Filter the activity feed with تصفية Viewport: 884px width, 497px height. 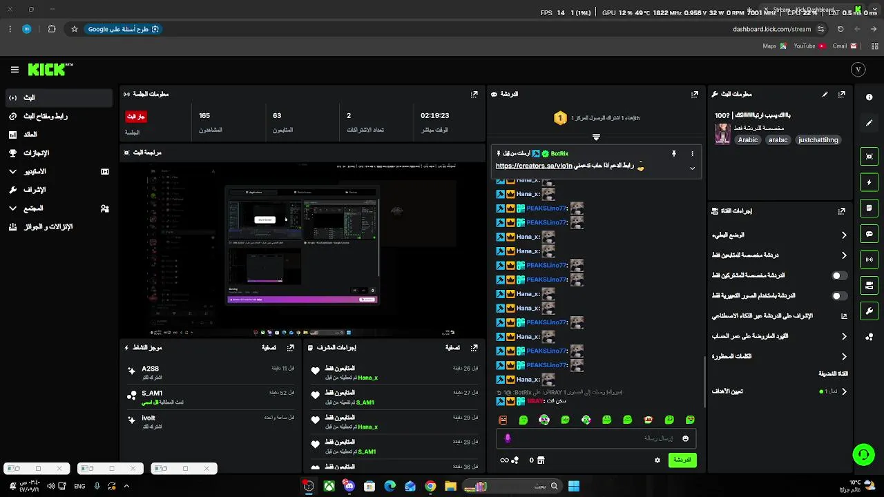[x=269, y=348]
